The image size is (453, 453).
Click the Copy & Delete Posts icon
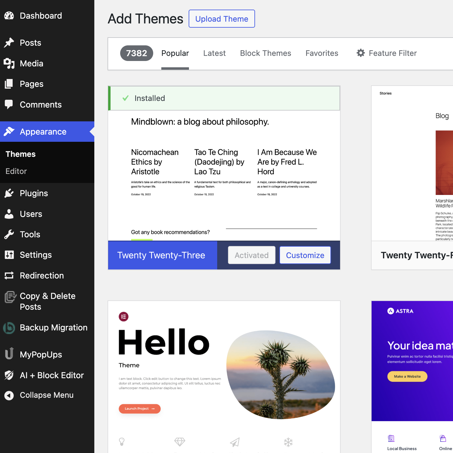[x=10, y=297]
